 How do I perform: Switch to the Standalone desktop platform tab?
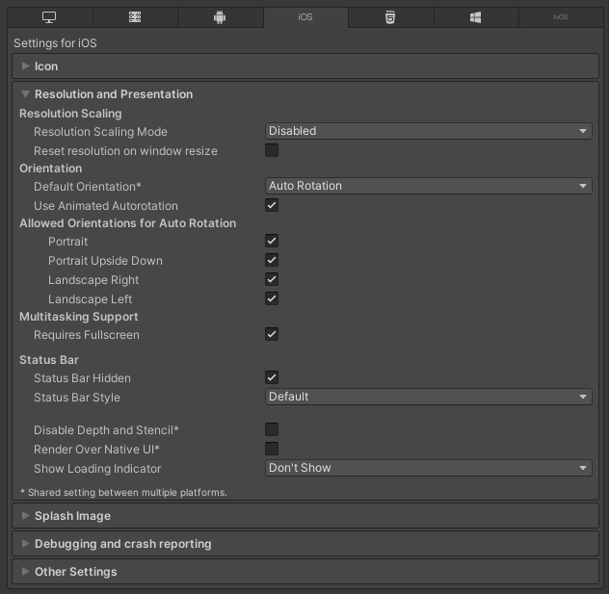pyautogui.click(x=48, y=17)
